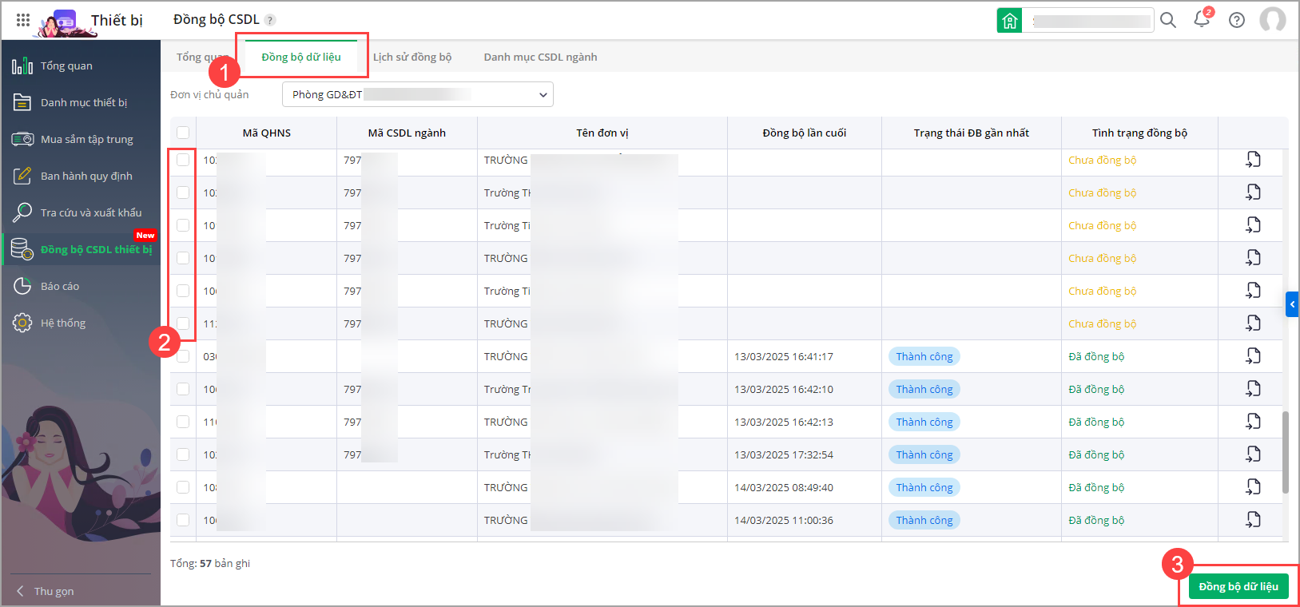Click the Thiết bị app logo title
Image resolution: width=1300 pixels, height=607 pixels.
tap(117, 20)
